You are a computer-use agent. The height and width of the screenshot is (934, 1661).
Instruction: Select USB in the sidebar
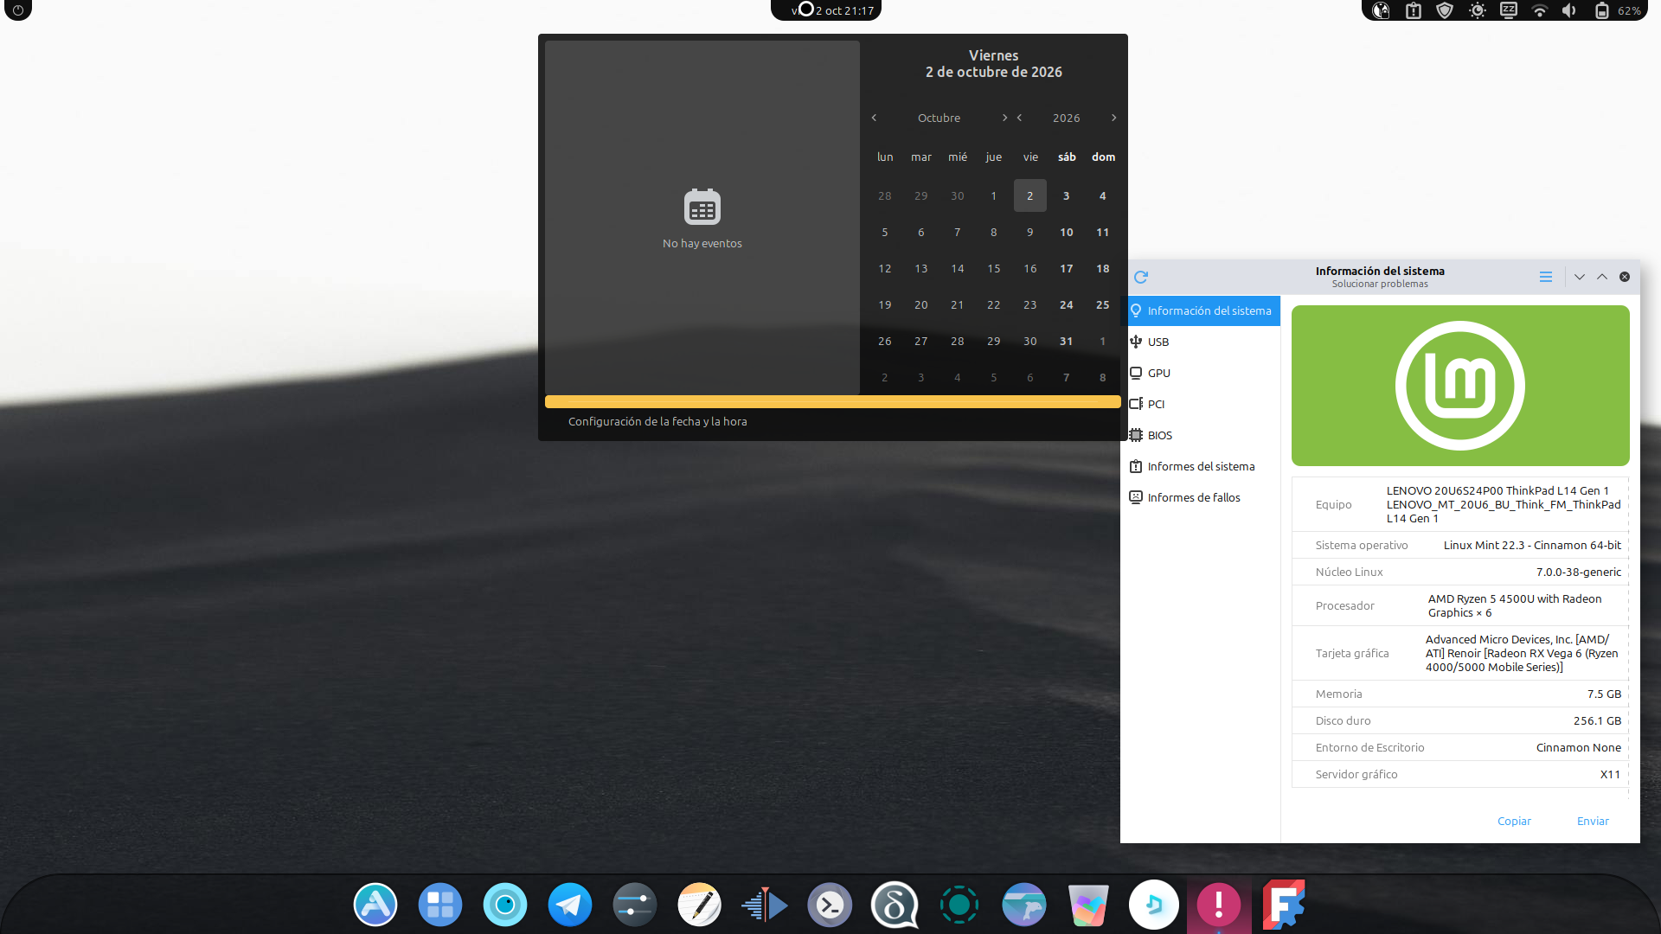coord(1201,342)
